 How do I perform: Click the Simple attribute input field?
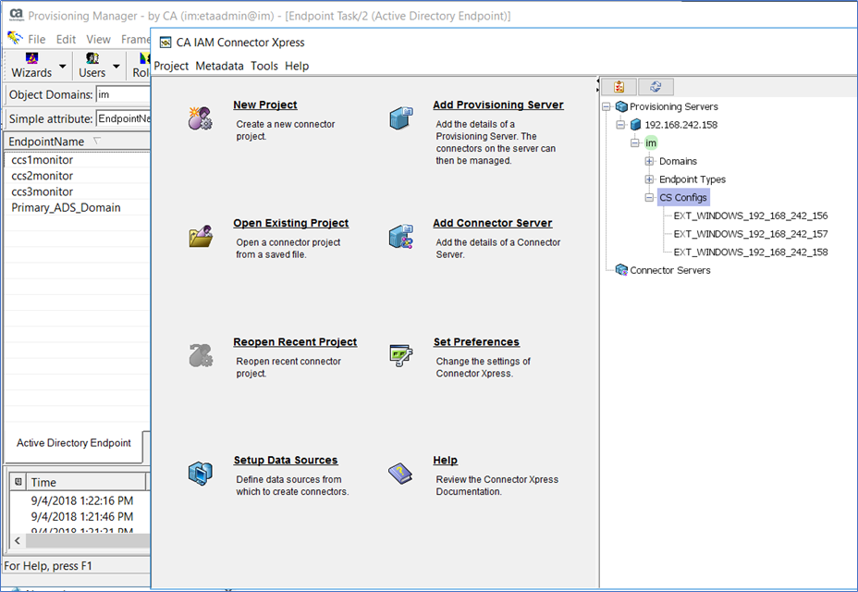click(x=124, y=118)
